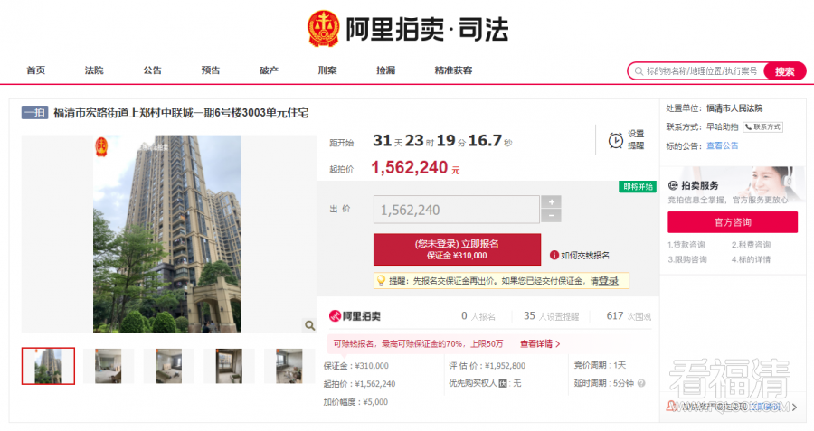Click the 官方咨询 consultation button
The width and height of the screenshot is (814, 431).
pyautogui.click(x=733, y=222)
